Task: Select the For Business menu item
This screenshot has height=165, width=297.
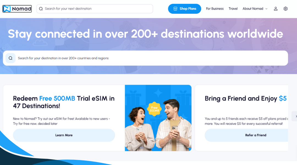Action: [x=215, y=9]
